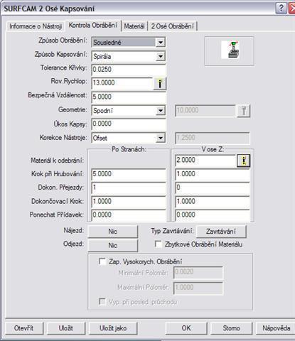Select the Materiál tab
This screenshot has height=341, width=295.
point(134,26)
